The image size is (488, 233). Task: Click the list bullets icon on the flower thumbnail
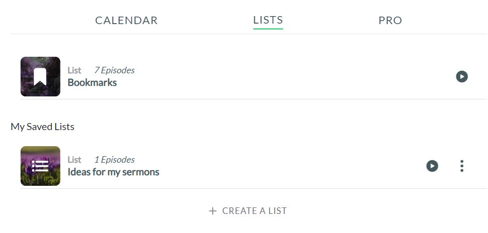pos(40,166)
